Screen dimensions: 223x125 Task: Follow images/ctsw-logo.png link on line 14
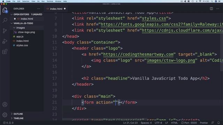(x=171, y=60)
